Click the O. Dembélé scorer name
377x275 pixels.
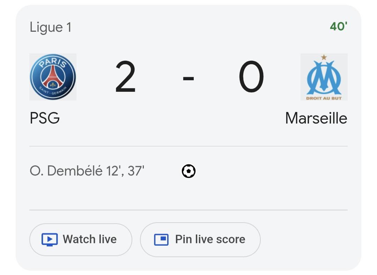[x=66, y=171]
